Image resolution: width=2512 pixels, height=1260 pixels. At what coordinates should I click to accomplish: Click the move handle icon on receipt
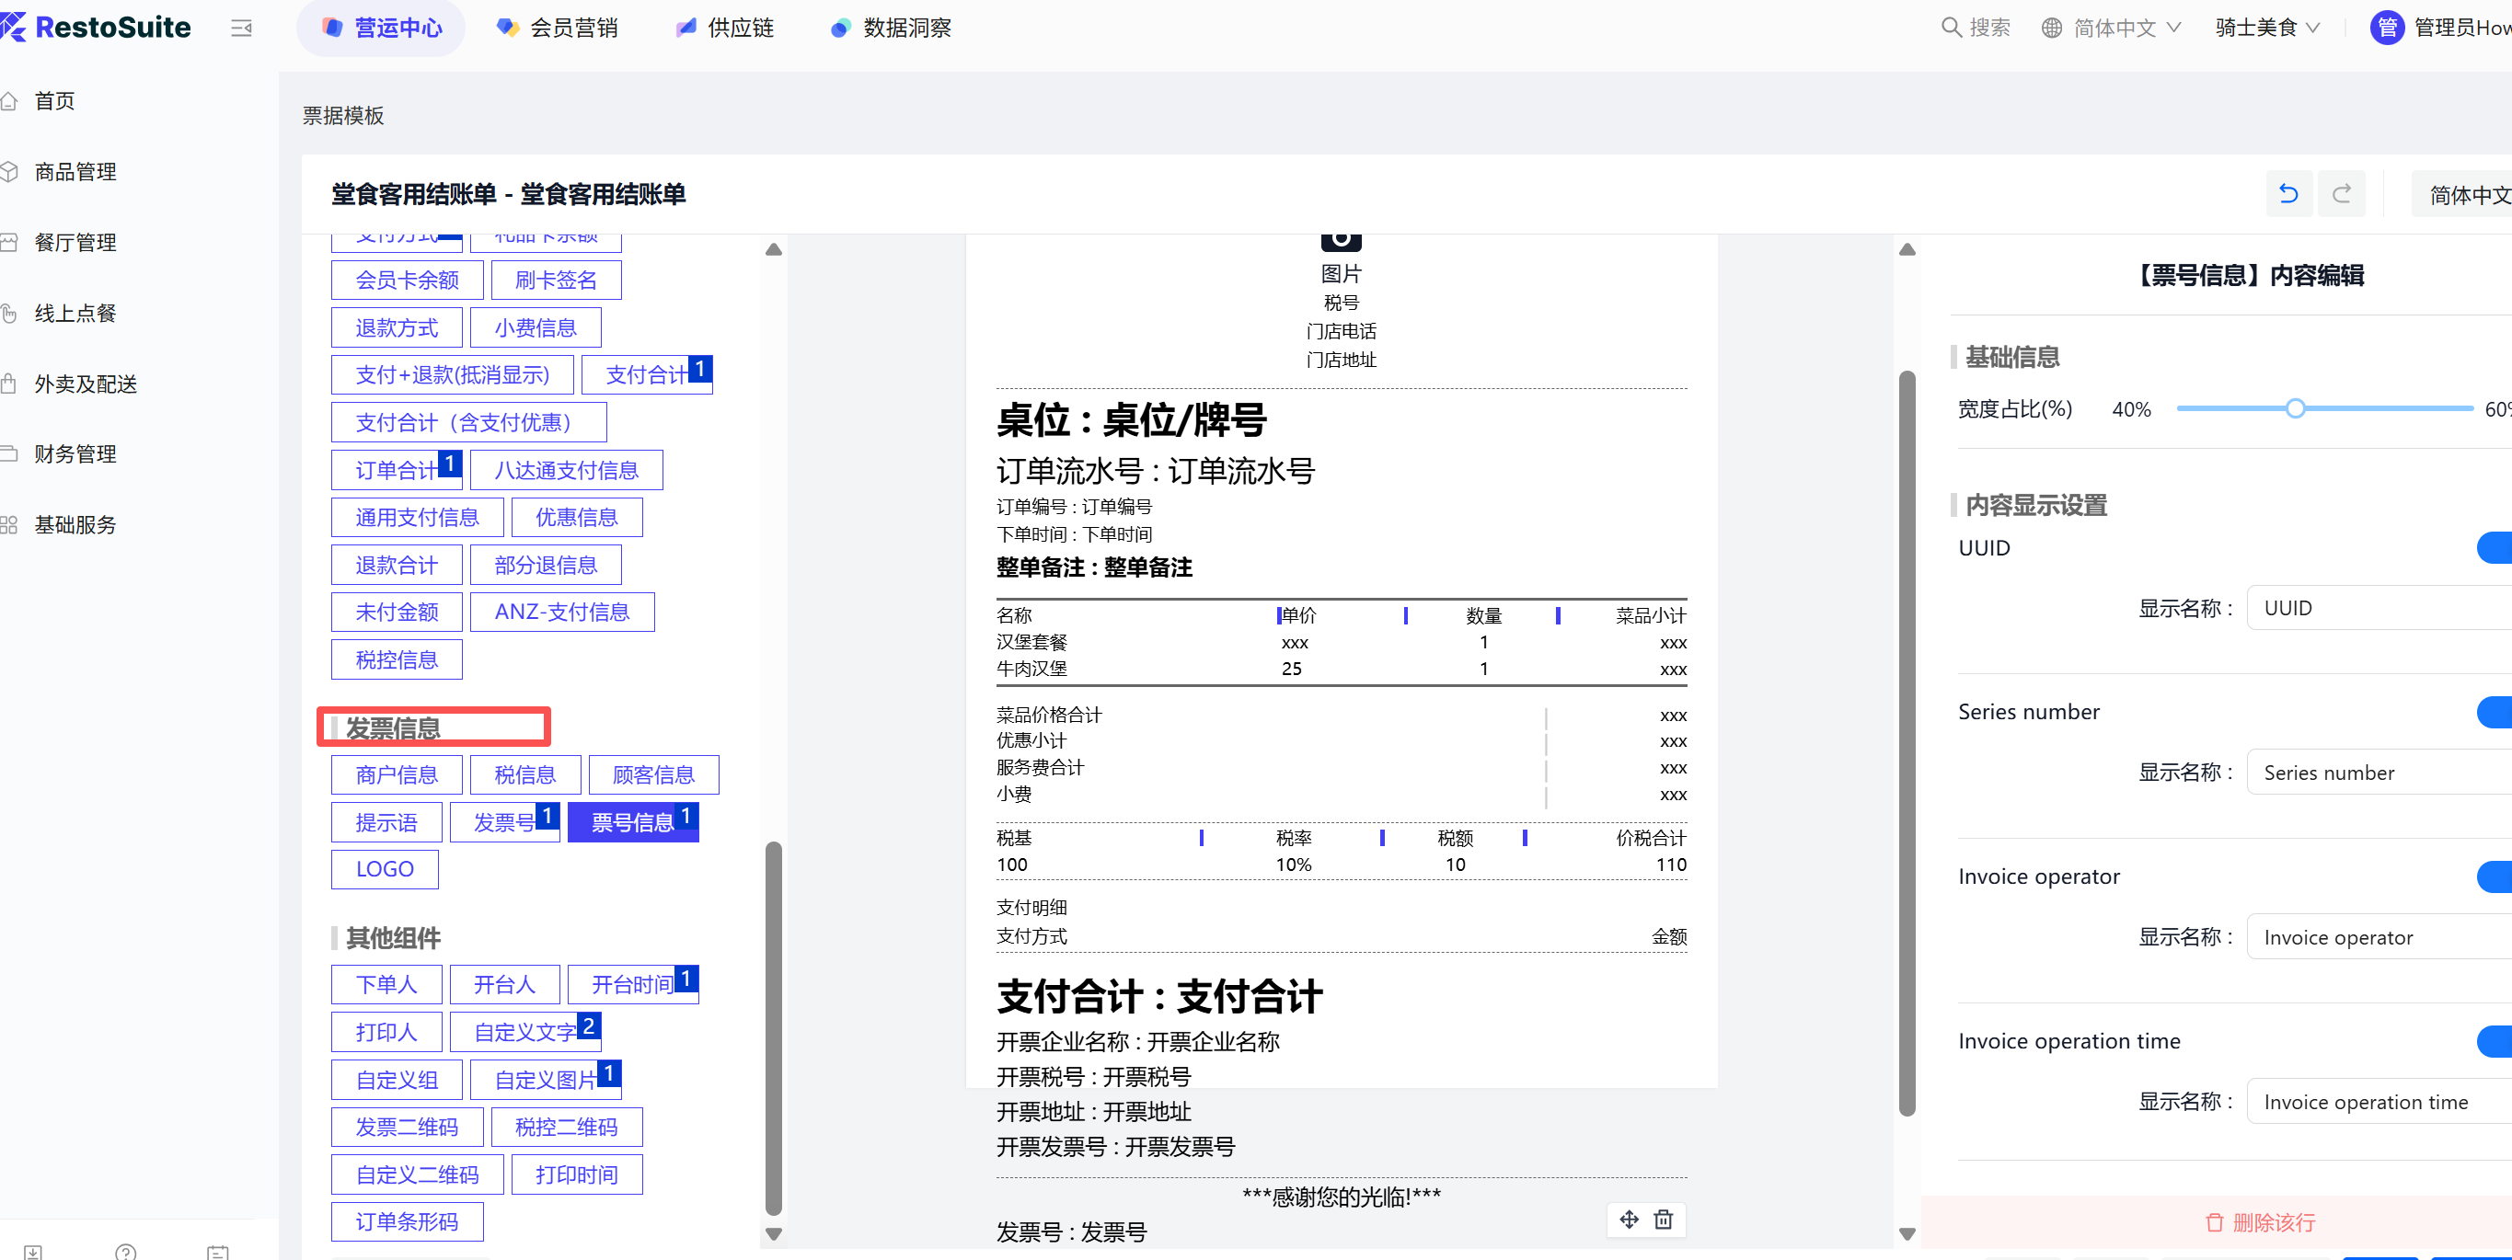coord(1629,1219)
